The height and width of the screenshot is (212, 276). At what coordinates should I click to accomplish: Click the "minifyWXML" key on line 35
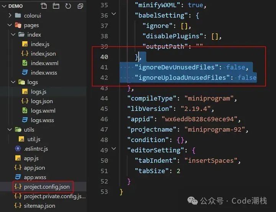[158, 5]
